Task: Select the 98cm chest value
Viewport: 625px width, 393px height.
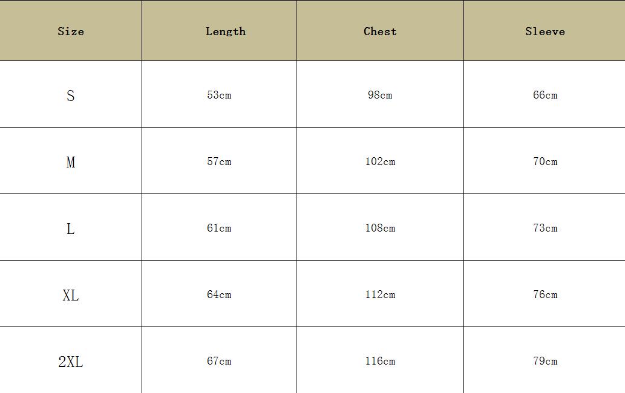Action: point(380,95)
